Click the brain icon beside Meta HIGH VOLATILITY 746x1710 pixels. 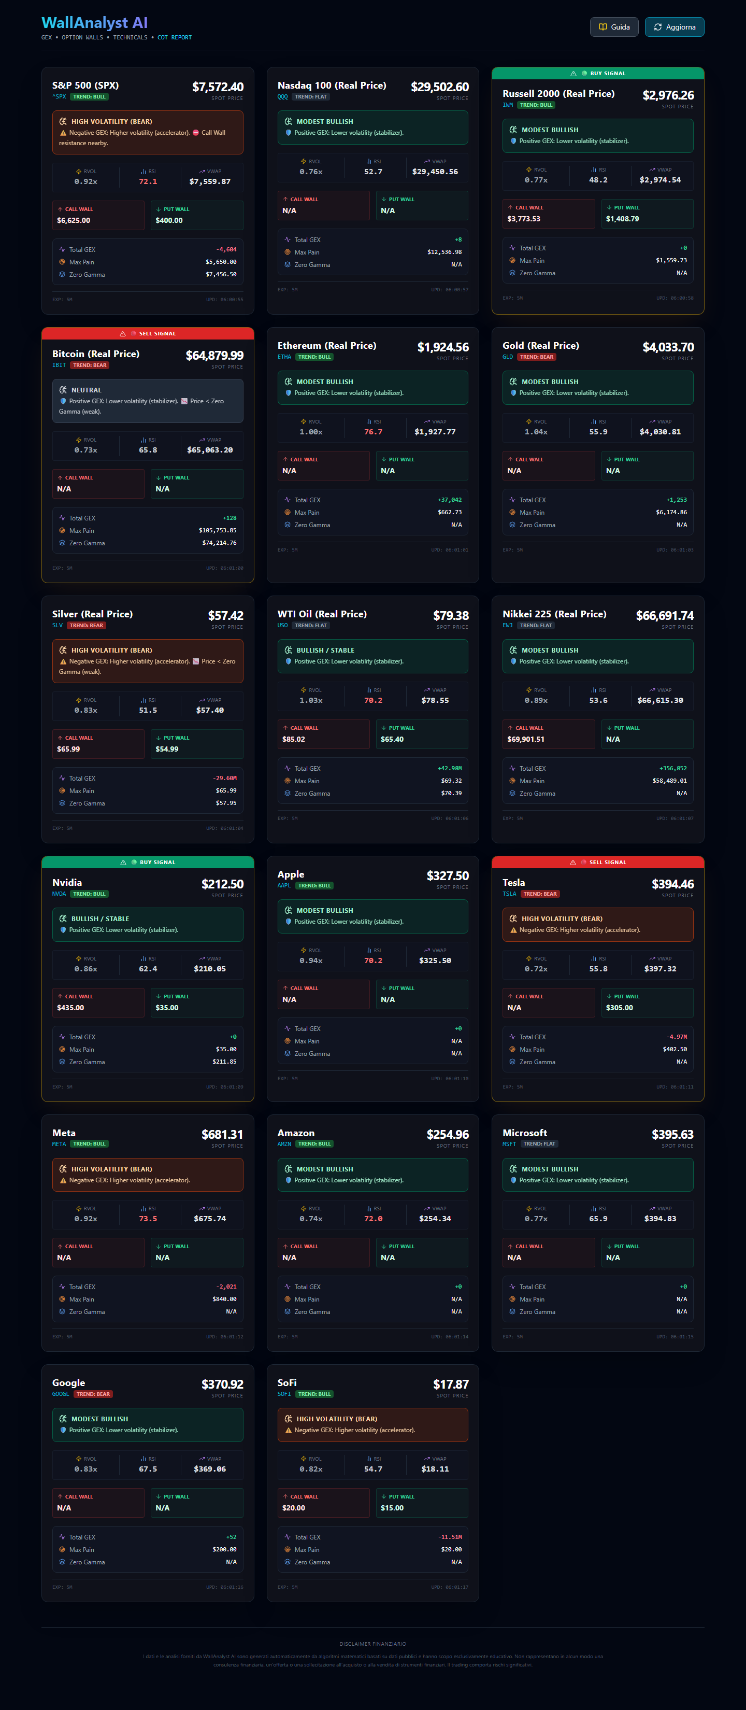pyautogui.click(x=63, y=1169)
